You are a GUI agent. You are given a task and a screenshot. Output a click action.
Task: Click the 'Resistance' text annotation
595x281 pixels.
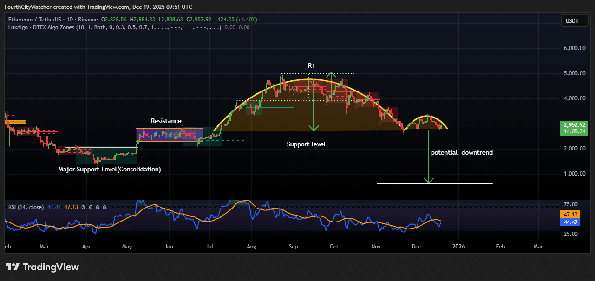point(166,121)
